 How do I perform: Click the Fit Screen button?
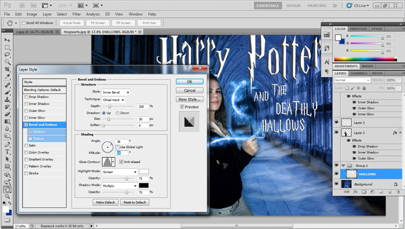tap(98, 23)
